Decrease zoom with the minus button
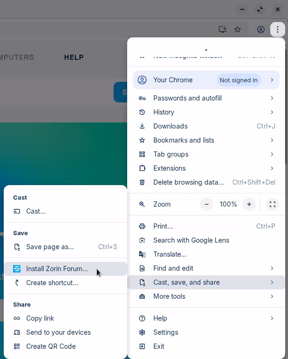This screenshot has height=359, width=288. tap(206, 204)
